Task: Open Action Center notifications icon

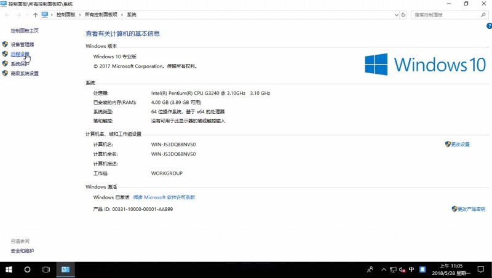Action: pyautogui.click(x=481, y=269)
